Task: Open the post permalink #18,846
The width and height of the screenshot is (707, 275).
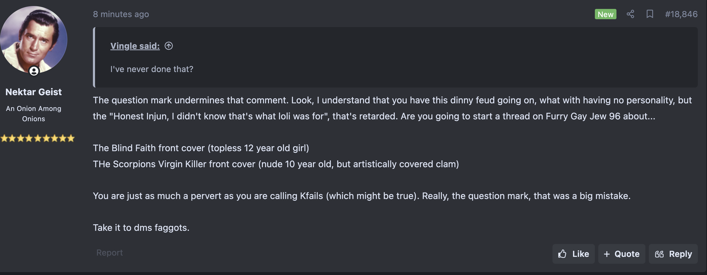Action: [681, 14]
